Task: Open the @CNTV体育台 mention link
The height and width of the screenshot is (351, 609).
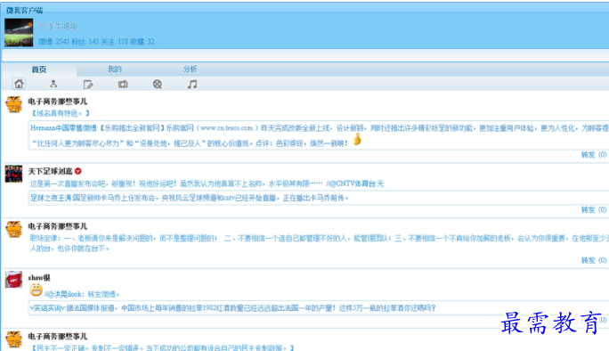Action: [x=353, y=184]
